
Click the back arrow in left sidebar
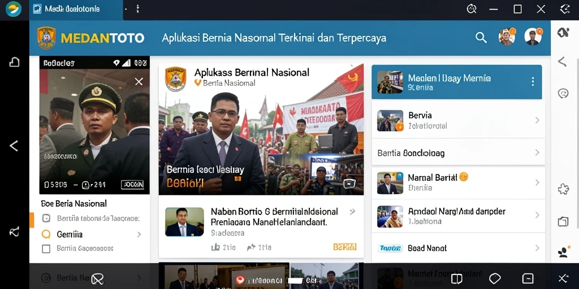pos(14,146)
